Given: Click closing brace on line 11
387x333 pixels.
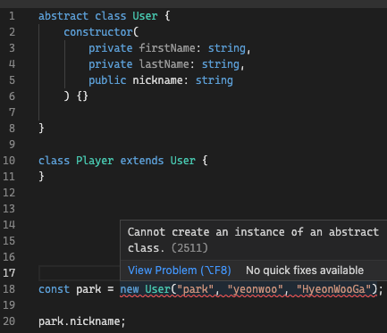Looking at the screenshot, I should click(41, 177).
